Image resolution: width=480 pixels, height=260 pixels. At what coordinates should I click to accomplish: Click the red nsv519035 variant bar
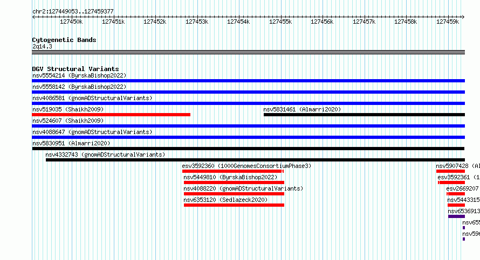point(111,115)
